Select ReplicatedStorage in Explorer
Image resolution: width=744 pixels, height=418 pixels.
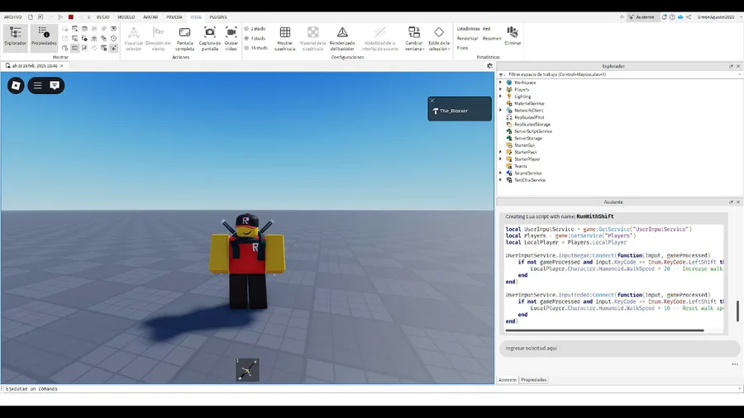[x=532, y=124]
